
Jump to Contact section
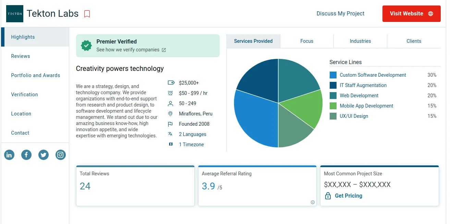35,133
